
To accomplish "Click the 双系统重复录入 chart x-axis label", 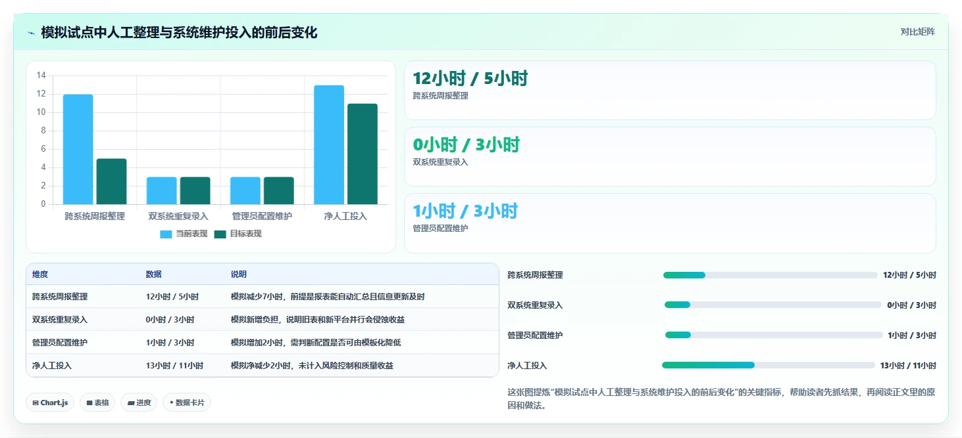I will tap(178, 216).
